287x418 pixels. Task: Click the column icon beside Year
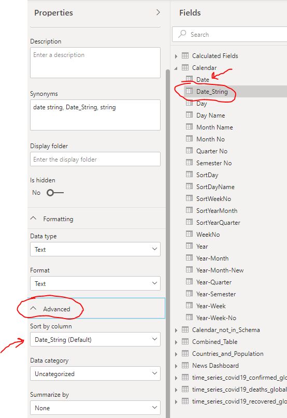[x=189, y=246]
